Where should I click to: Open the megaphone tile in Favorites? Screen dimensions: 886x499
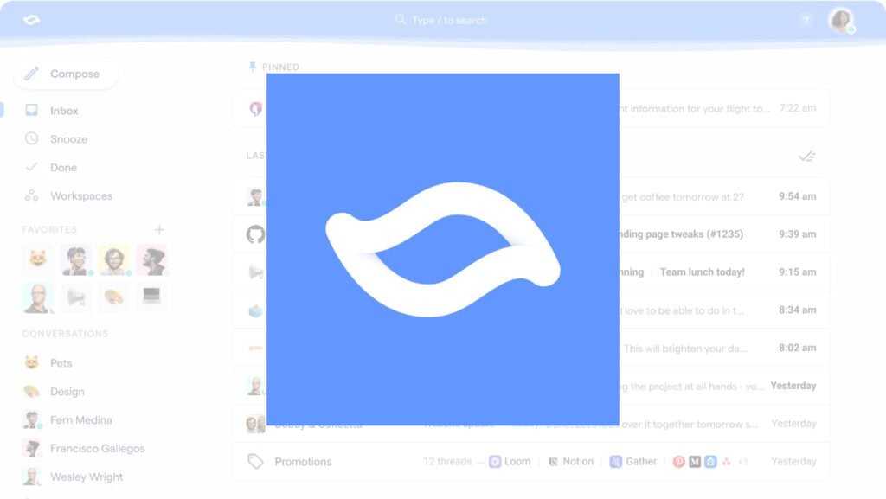coord(76,297)
